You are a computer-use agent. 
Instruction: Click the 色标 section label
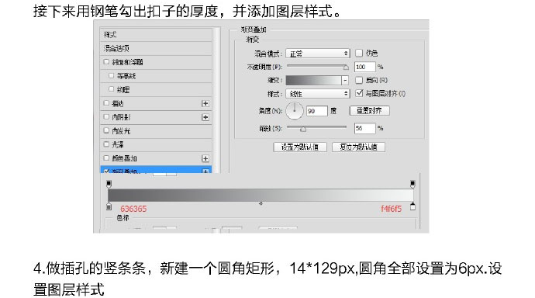123,218
